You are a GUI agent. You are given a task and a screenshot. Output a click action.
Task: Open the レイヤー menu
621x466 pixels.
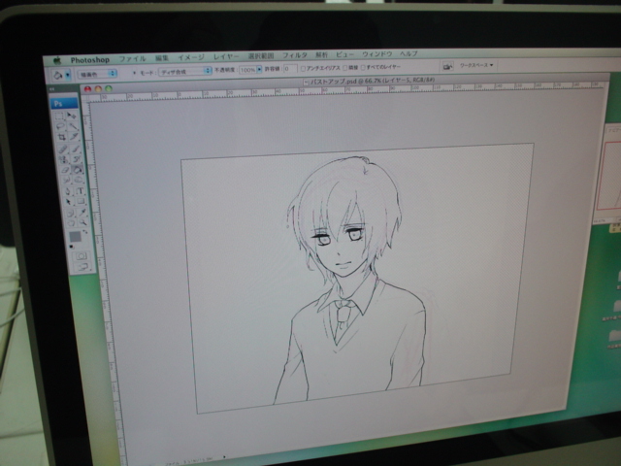[226, 56]
